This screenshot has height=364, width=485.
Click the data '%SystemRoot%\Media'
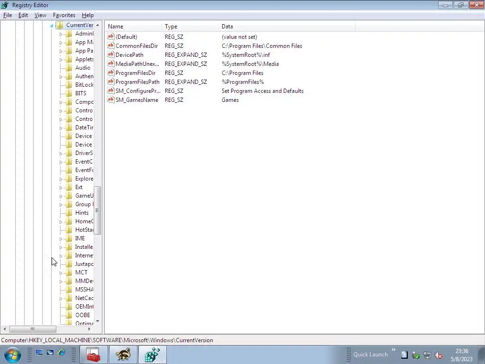[250, 64]
